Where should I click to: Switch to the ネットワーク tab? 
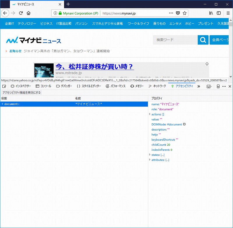tap(157, 86)
